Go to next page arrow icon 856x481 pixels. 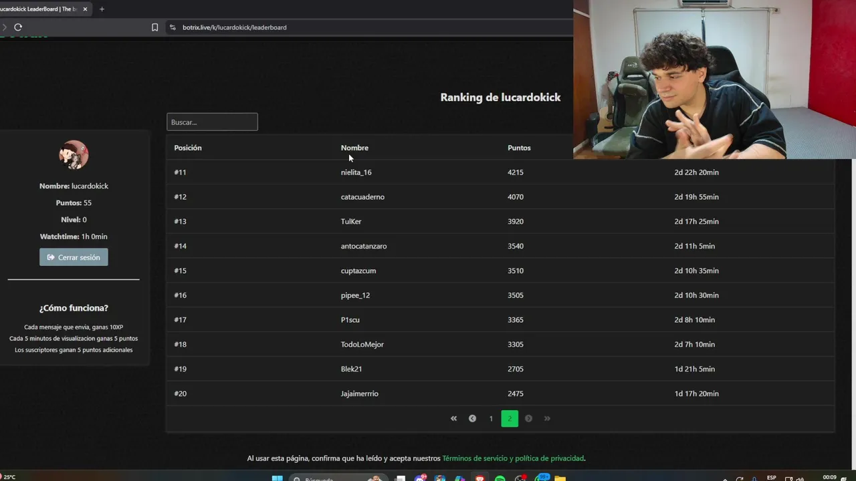click(x=528, y=418)
